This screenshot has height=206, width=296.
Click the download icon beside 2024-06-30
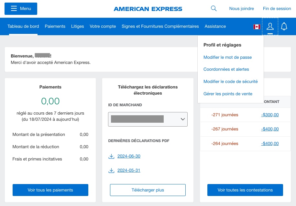point(111,156)
